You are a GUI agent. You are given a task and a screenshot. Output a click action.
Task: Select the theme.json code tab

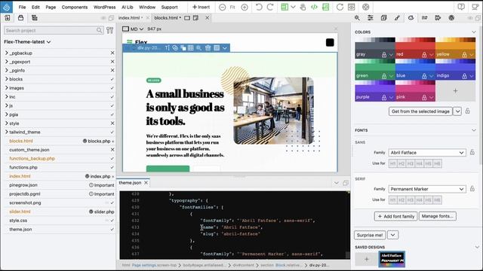pyautogui.click(x=130, y=183)
